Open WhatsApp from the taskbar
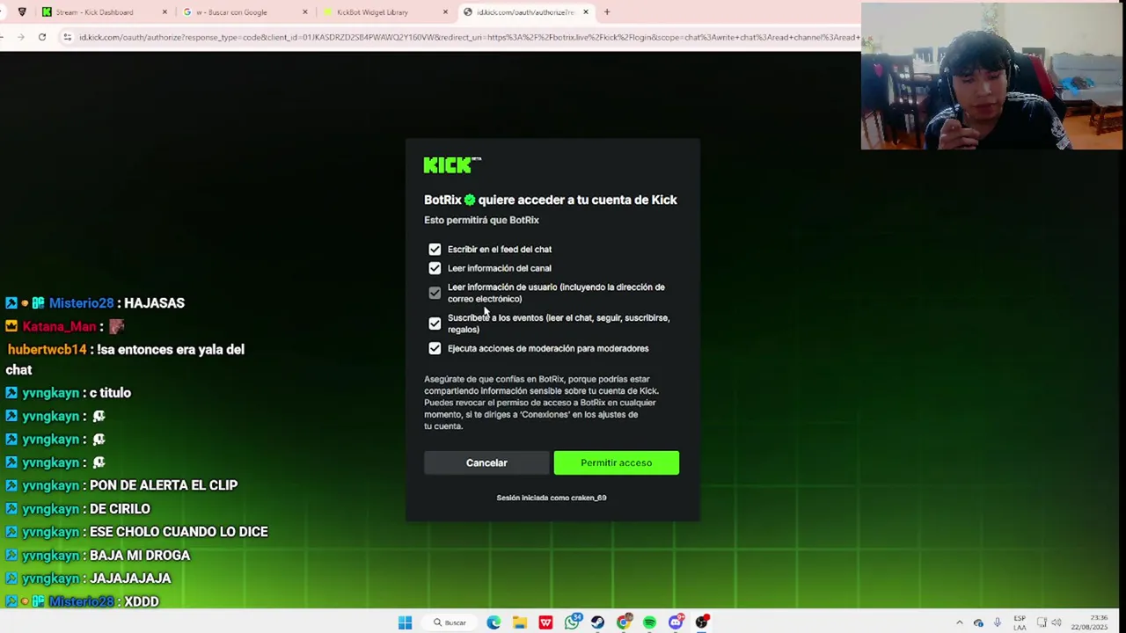 (572, 622)
